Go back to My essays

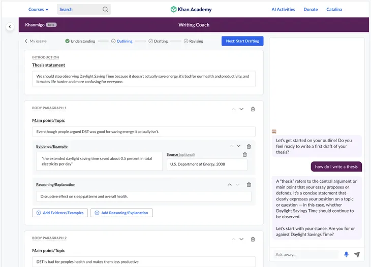pos(36,41)
